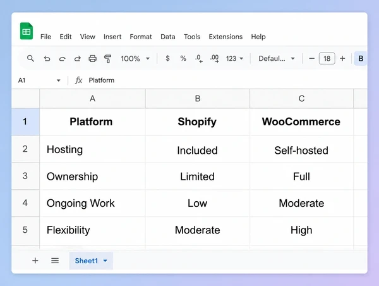
Task: Select column C header
Action: (x=301, y=99)
